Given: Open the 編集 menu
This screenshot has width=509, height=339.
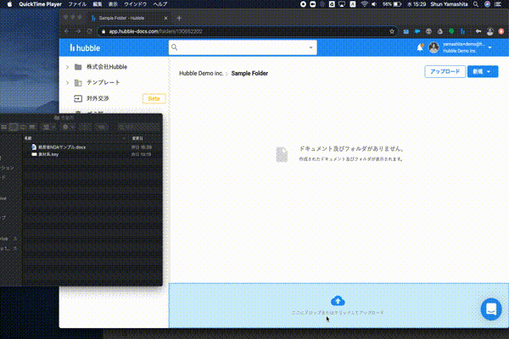Looking at the screenshot, I should (98, 4).
